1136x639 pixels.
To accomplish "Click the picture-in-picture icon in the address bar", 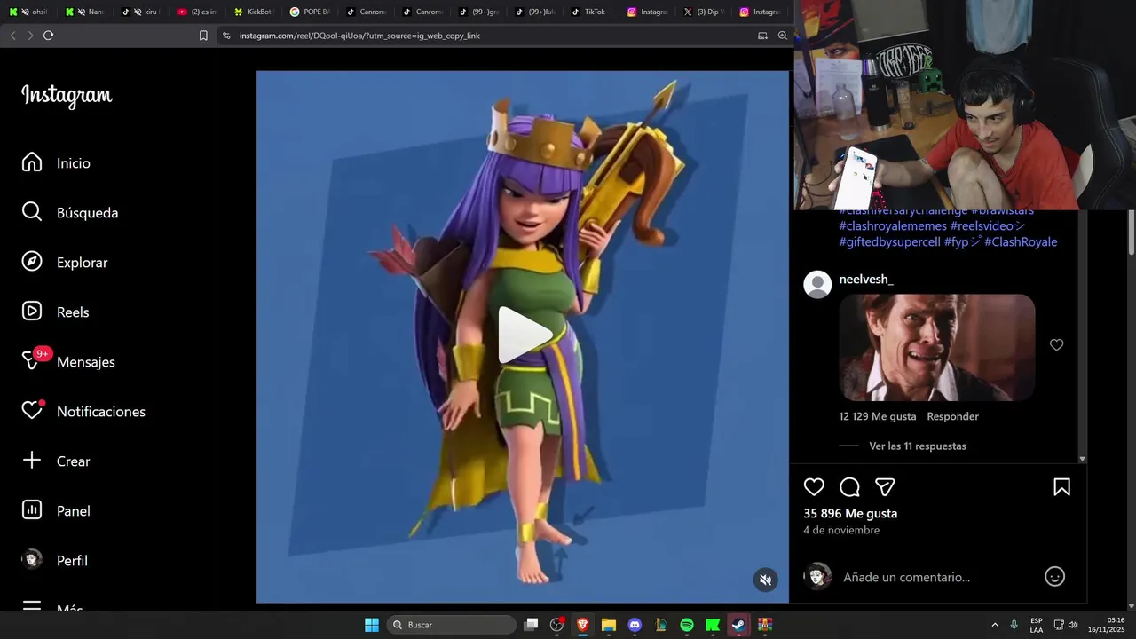I will 762,35.
